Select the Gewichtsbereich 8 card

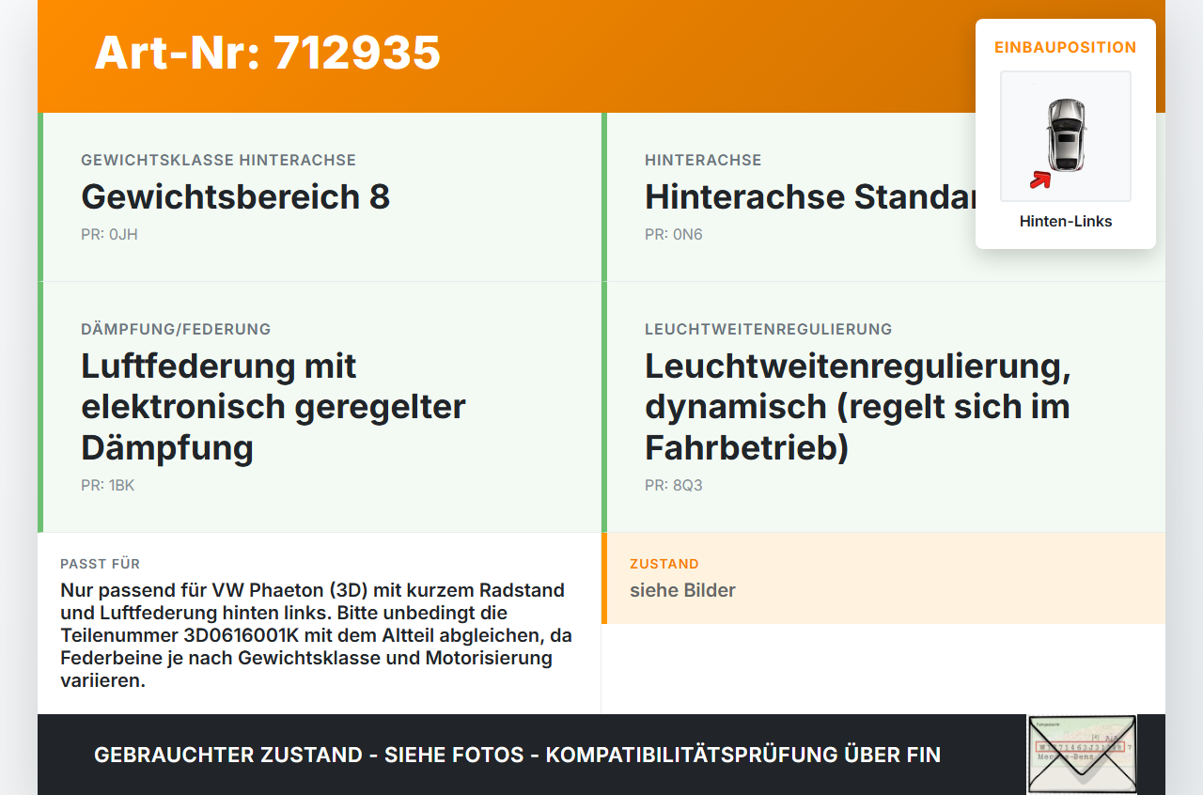[320, 197]
